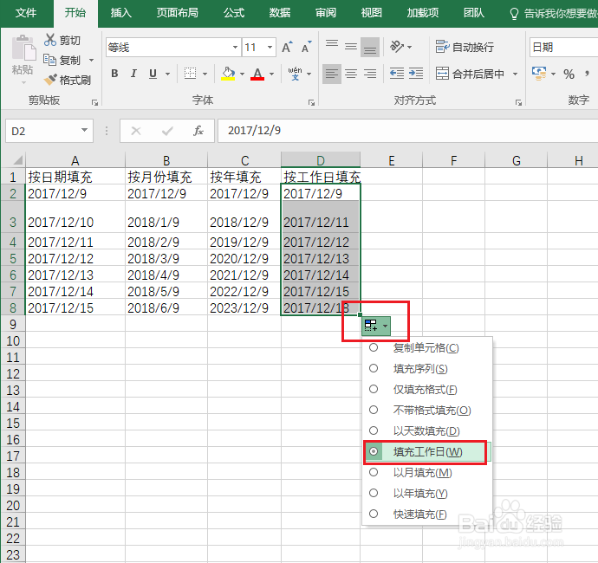The image size is (598, 563).
Task: Expand the underline style dropdown arrow
Action: (x=167, y=74)
